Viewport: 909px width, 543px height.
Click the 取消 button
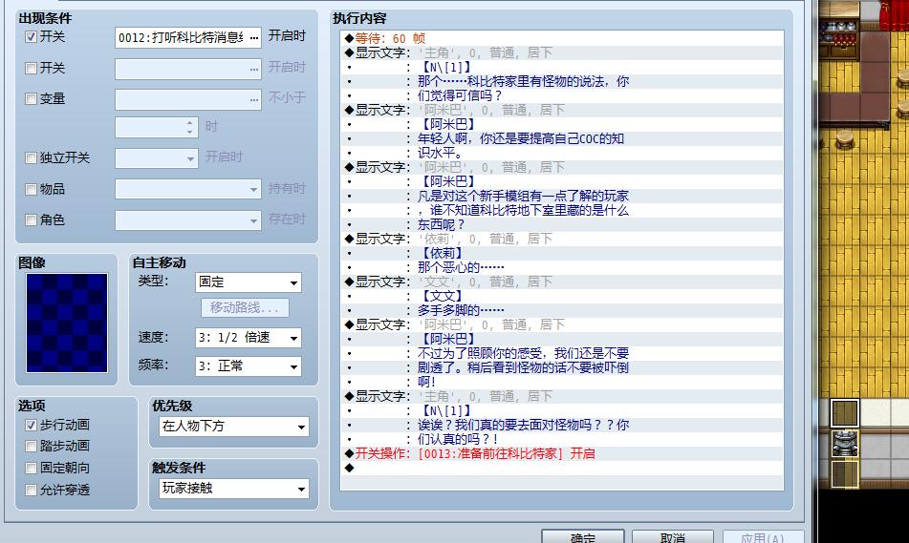pyautogui.click(x=673, y=536)
